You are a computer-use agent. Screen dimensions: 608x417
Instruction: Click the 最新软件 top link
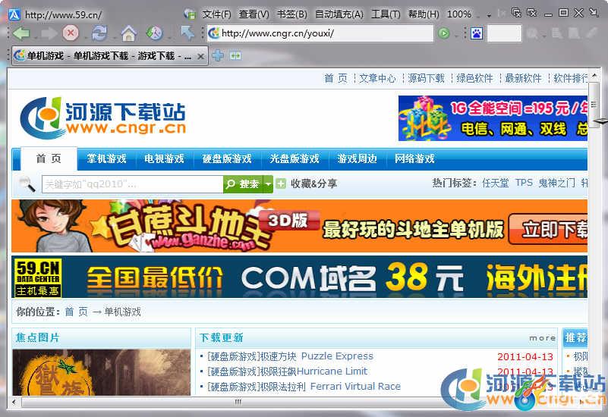coord(523,79)
